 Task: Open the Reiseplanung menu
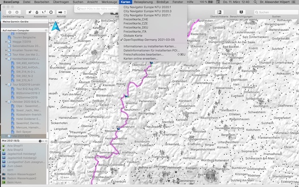tap(142, 3)
